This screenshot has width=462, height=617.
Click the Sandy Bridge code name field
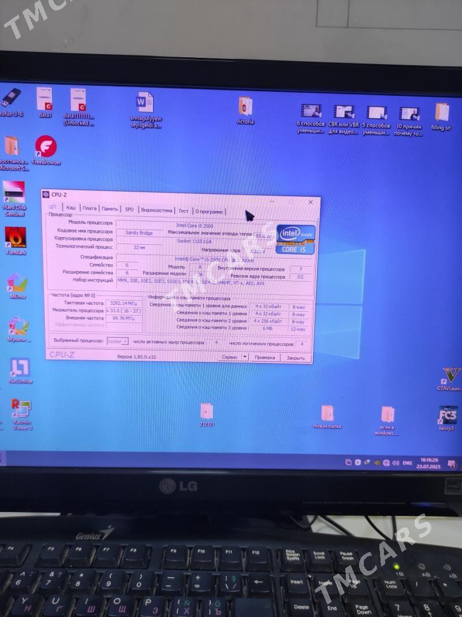[x=139, y=233]
